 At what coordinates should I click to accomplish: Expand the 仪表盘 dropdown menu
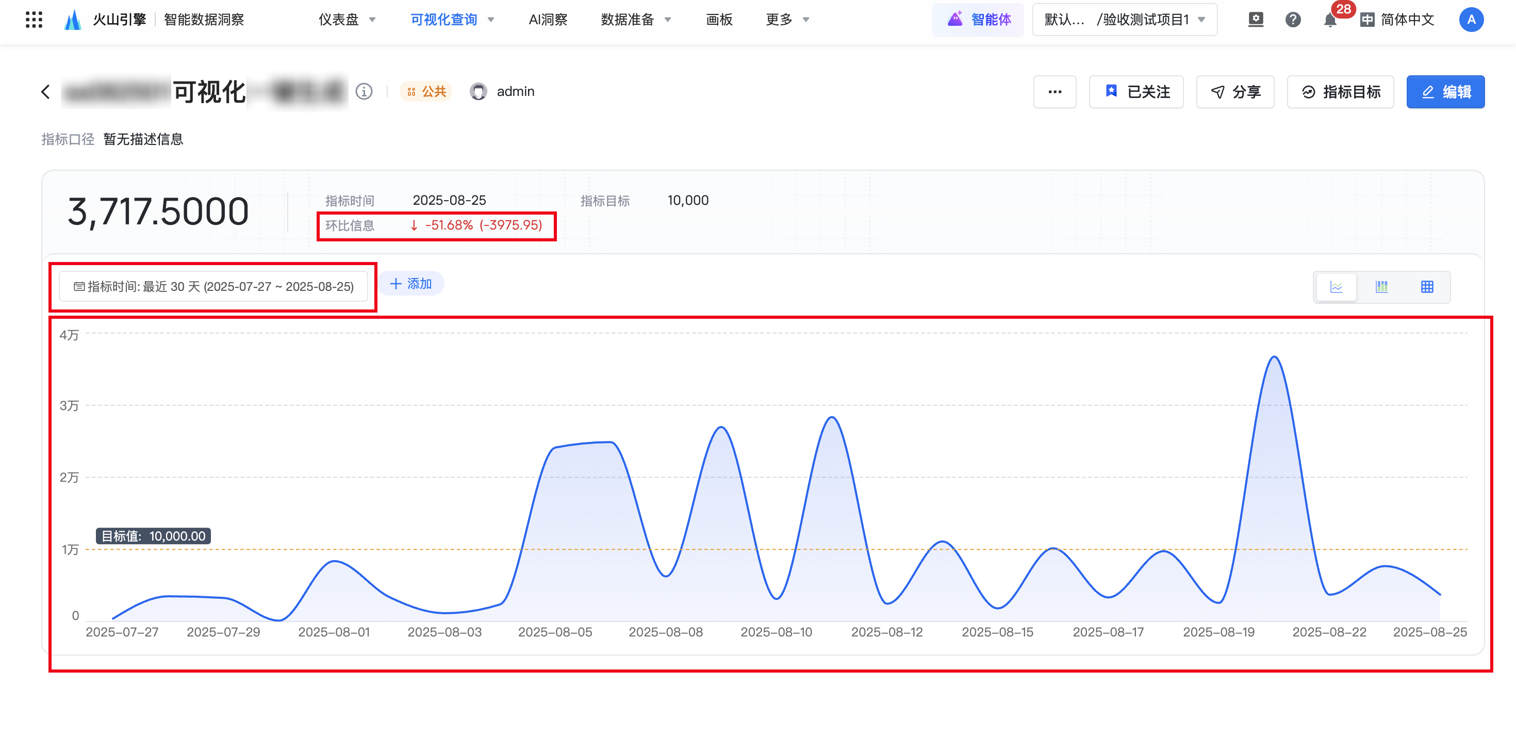[x=347, y=20]
